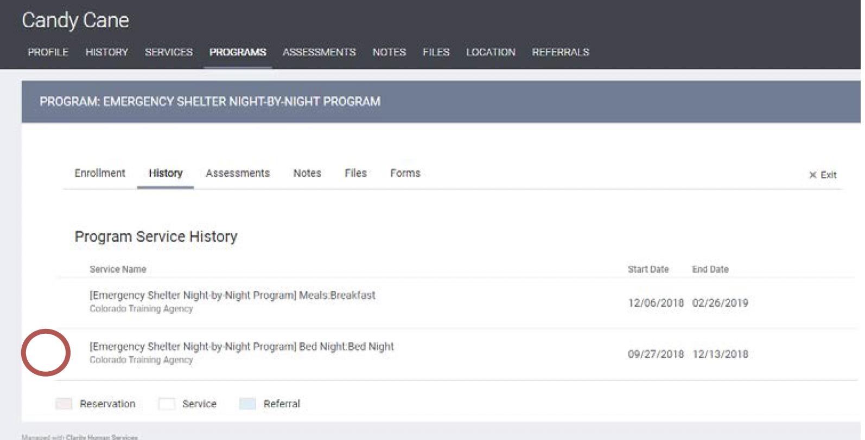Screen dimensions: 865x440
Task: Go to the LOCATION tab
Action: click(x=491, y=52)
